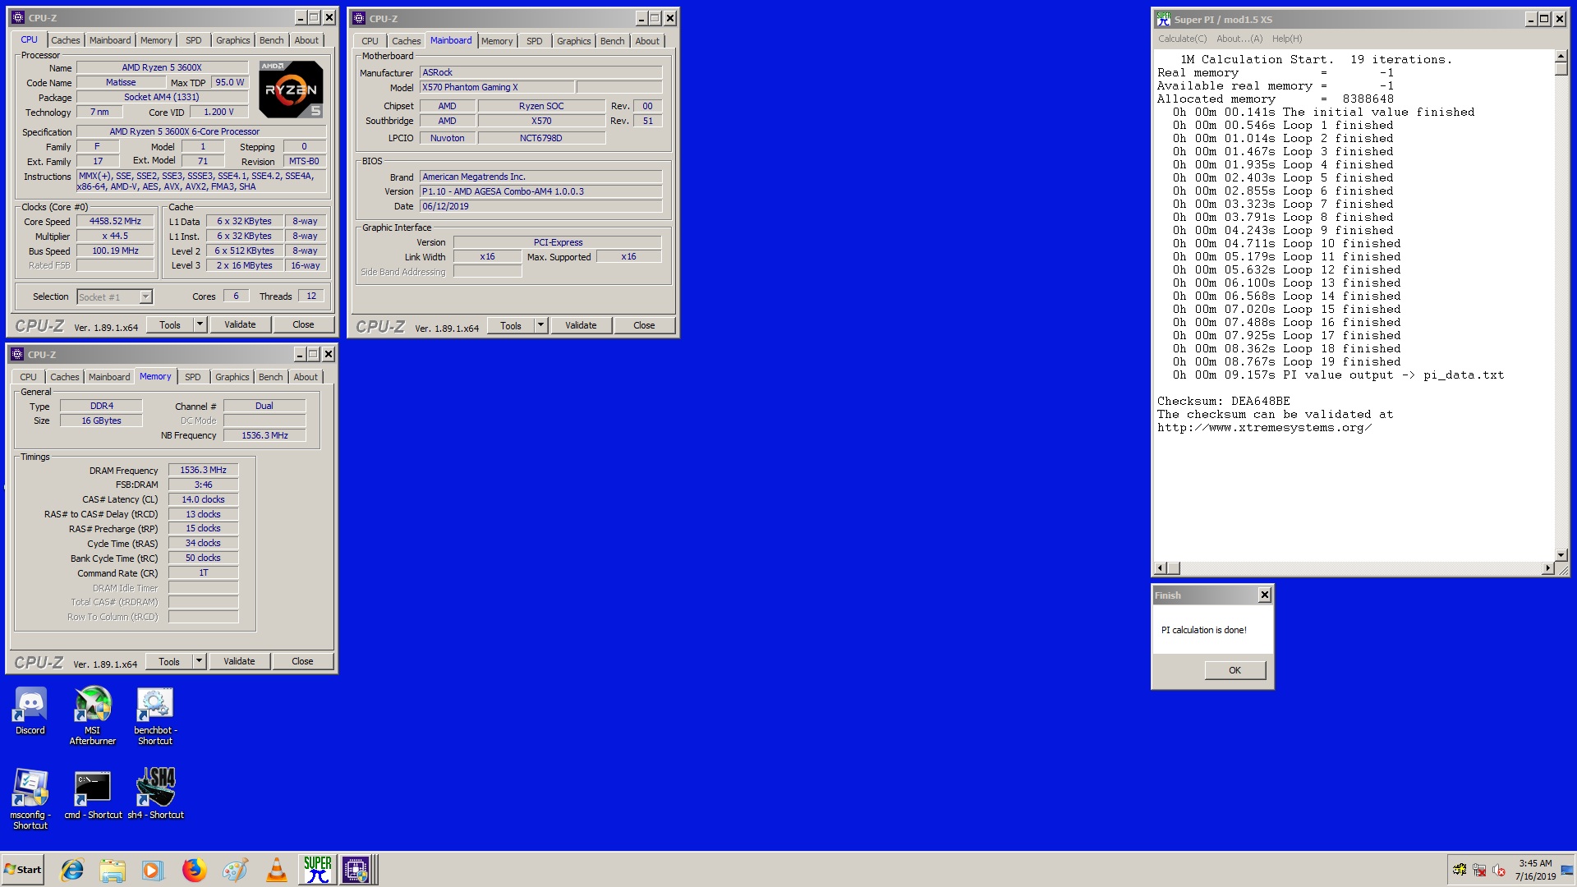Open Windows Explorer folder in taskbar
1577x887 pixels.
pyautogui.click(x=113, y=870)
